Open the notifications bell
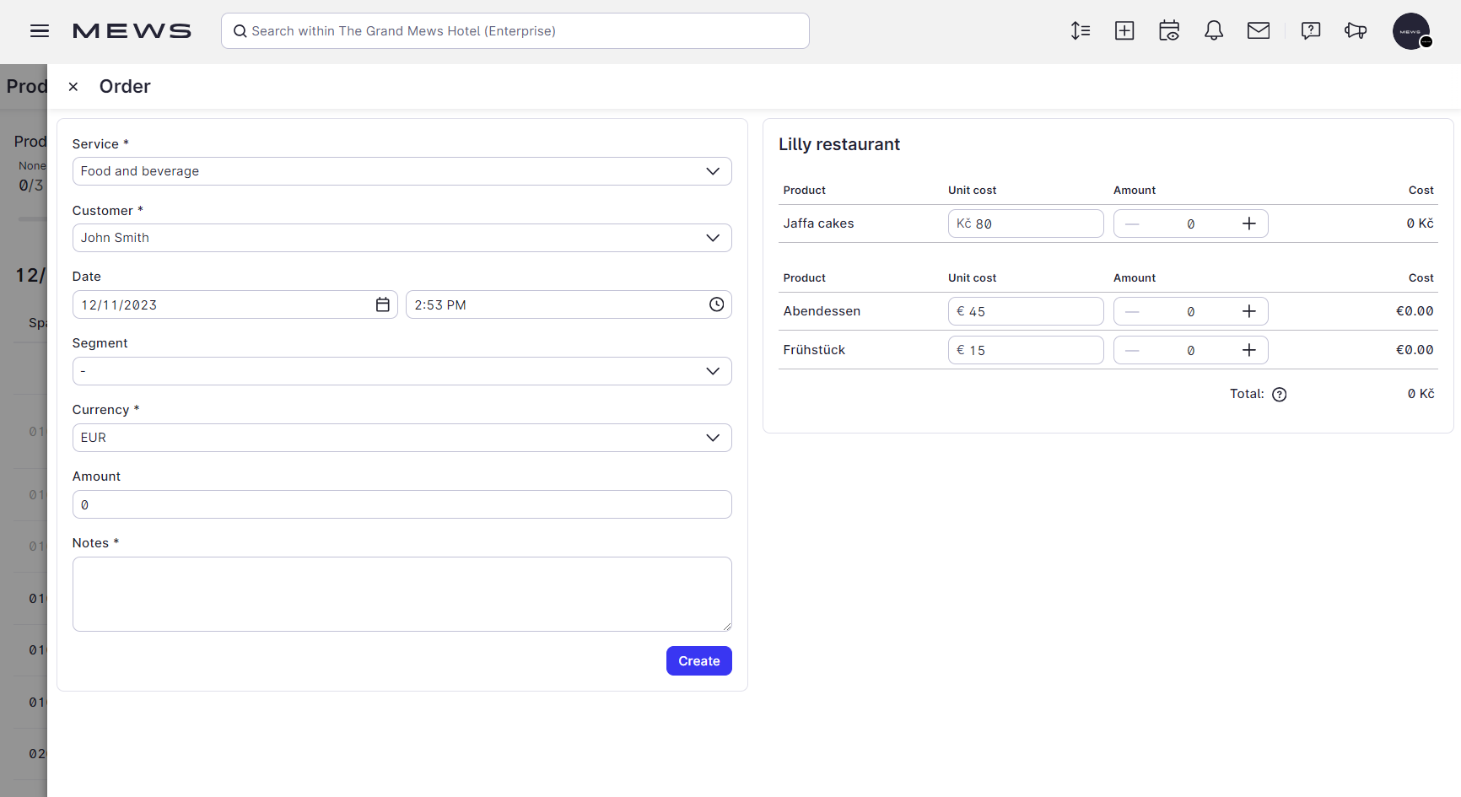1461x797 pixels. click(x=1214, y=31)
